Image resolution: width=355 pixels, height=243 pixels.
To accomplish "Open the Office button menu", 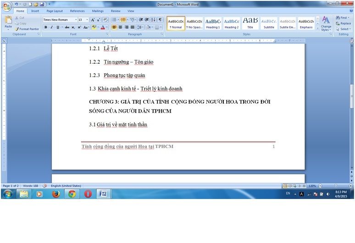I will coord(6,6).
